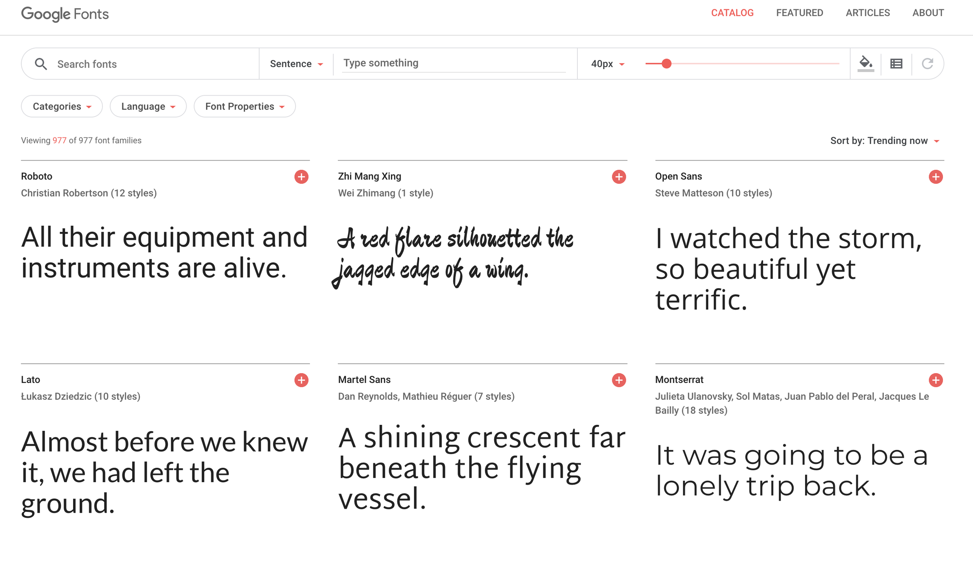Switch to list view icon
Image resolution: width=973 pixels, height=573 pixels.
pos(897,64)
